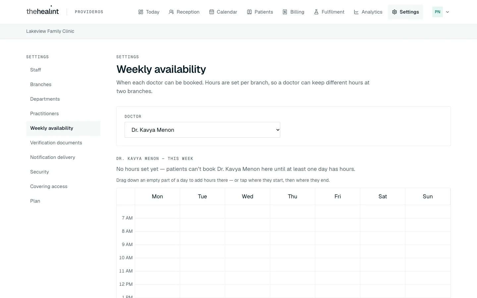The width and height of the screenshot is (477, 298).
Task: Open Security settings page
Action: click(x=63, y=172)
